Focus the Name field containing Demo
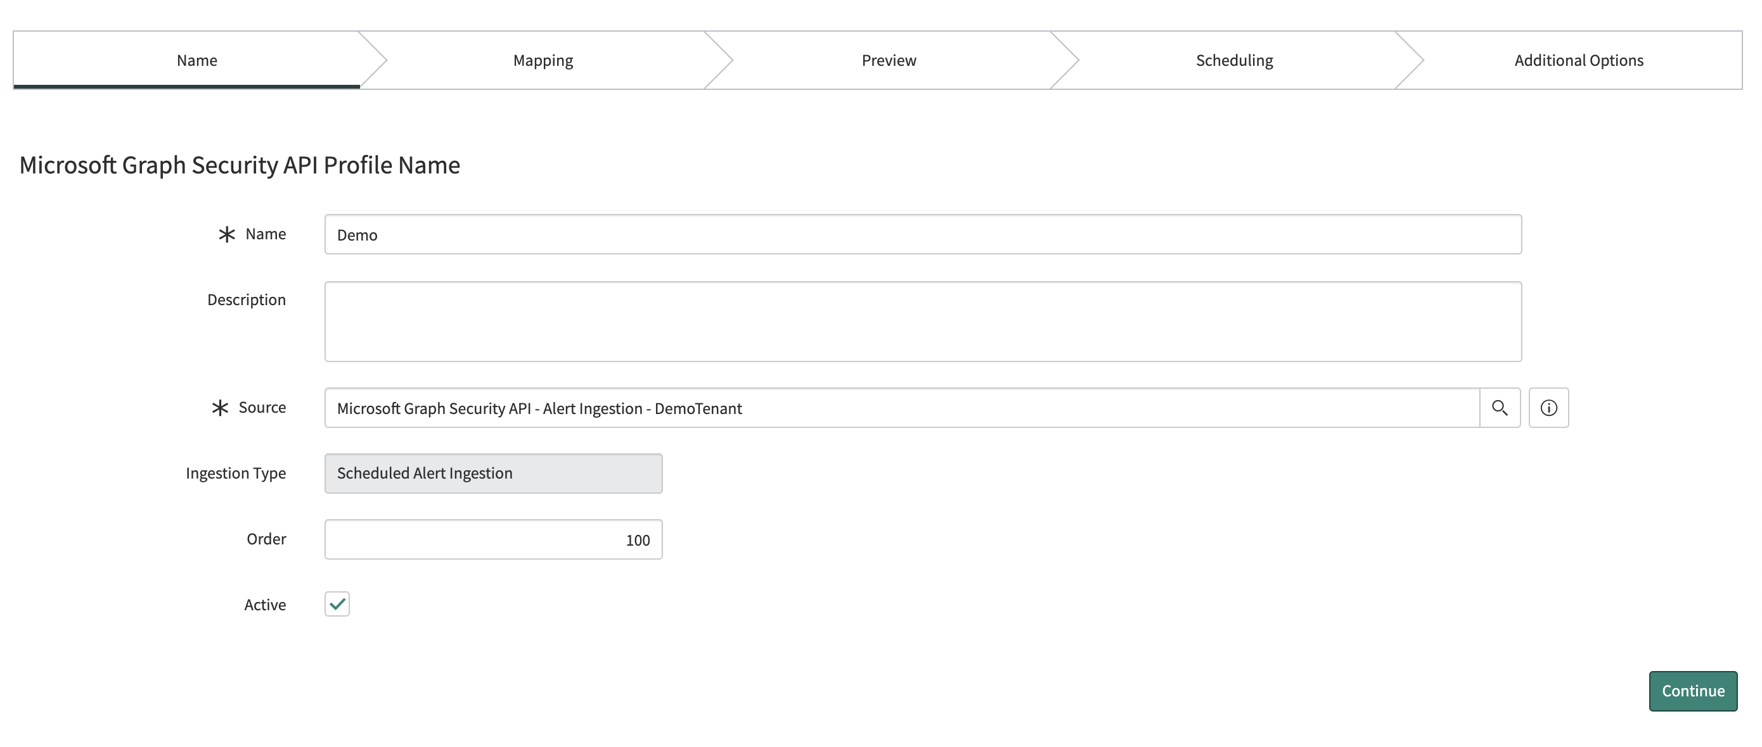This screenshot has width=1762, height=747. point(923,234)
